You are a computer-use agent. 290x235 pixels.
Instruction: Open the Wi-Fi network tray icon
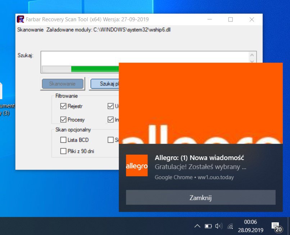click(x=230, y=226)
